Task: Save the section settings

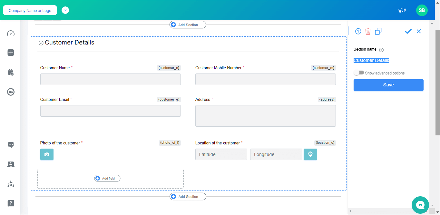Action: (x=388, y=85)
